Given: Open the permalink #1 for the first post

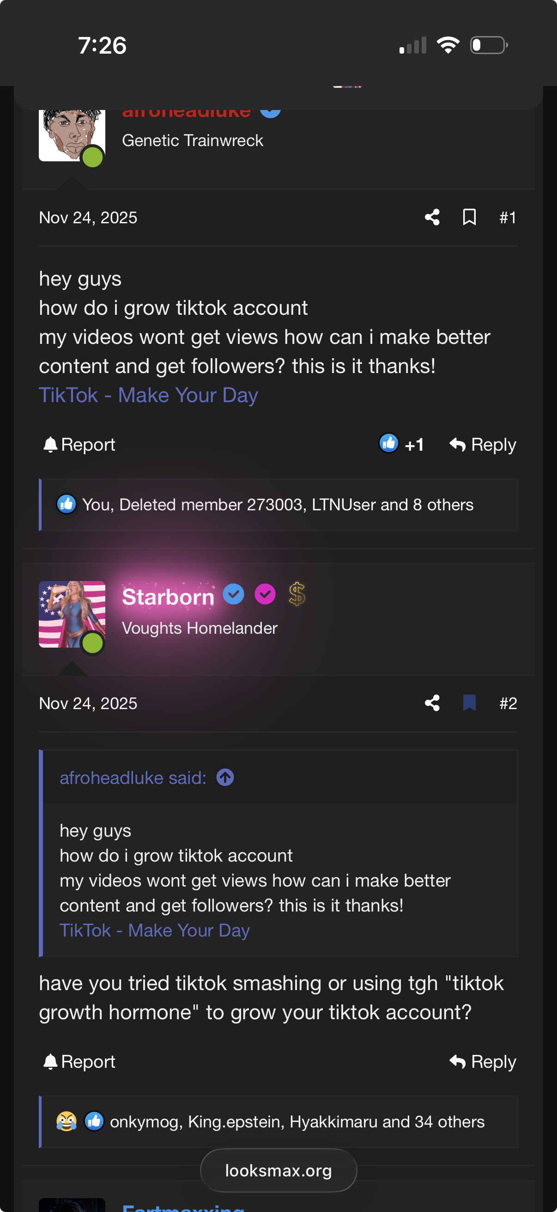Looking at the screenshot, I should click(x=508, y=217).
